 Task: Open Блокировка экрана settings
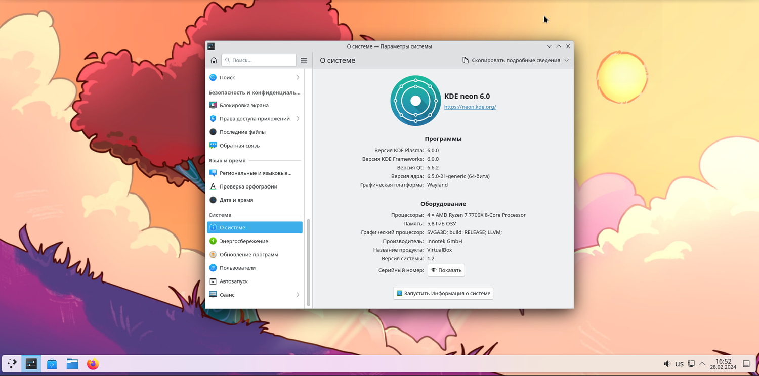pos(255,105)
